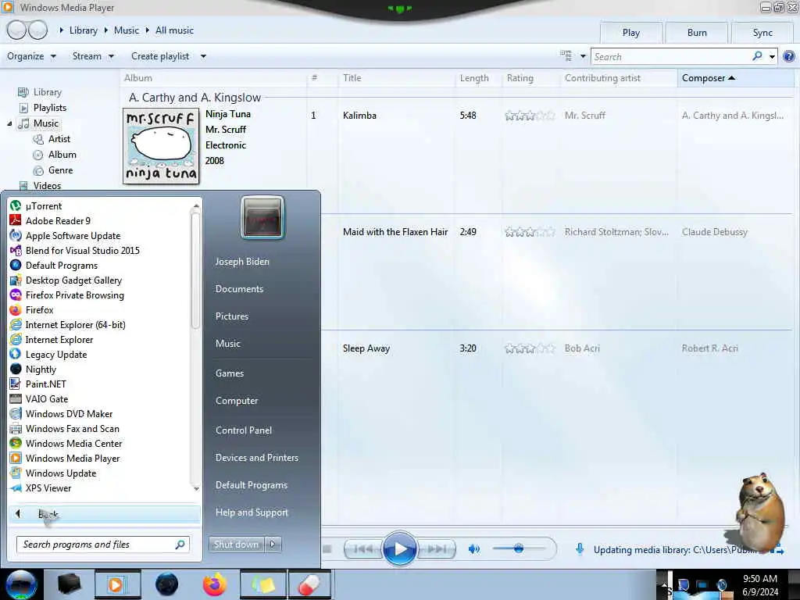Click the Search programs and files field
This screenshot has width=800, height=600.
(x=103, y=545)
